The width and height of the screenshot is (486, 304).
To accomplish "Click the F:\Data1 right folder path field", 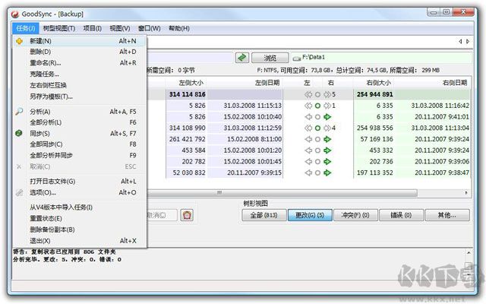I will point(380,58).
